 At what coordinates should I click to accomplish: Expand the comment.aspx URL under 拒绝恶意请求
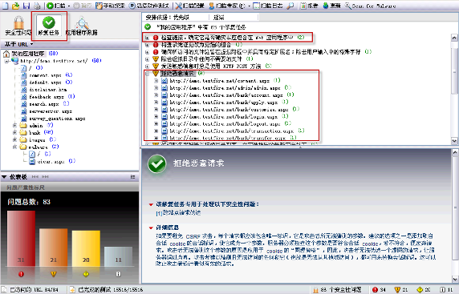156,81
